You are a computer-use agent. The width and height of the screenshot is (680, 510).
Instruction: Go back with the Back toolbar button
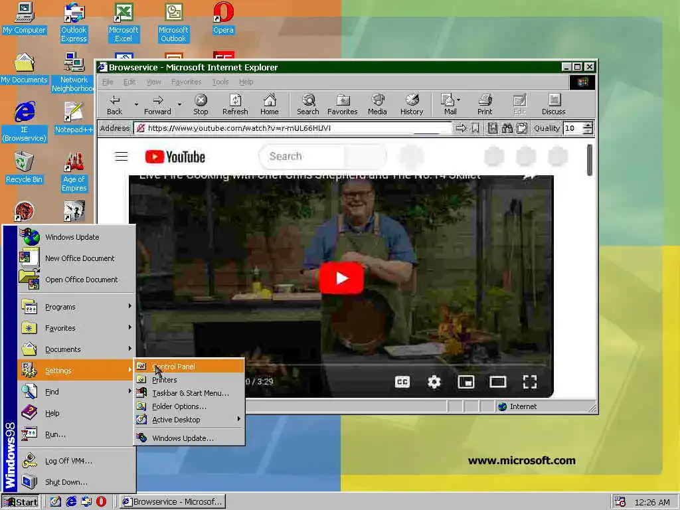tap(114, 105)
